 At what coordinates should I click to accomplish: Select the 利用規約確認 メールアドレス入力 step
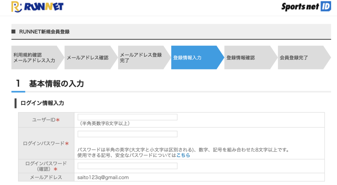[x=38, y=57]
